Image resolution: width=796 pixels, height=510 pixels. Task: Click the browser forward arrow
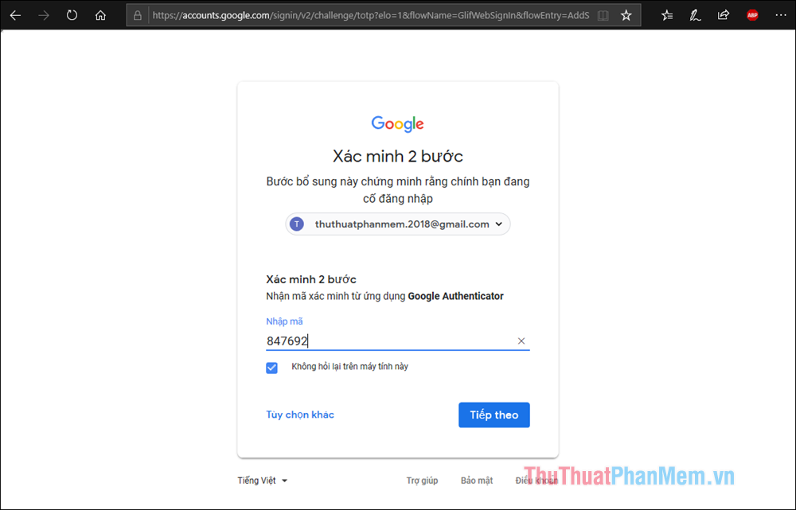[x=44, y=14]
